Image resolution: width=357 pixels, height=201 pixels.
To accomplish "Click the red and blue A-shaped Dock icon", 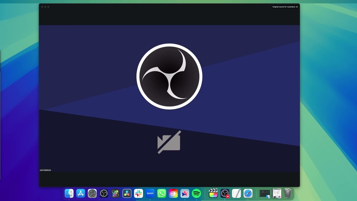I will click(x=185, y=193).
